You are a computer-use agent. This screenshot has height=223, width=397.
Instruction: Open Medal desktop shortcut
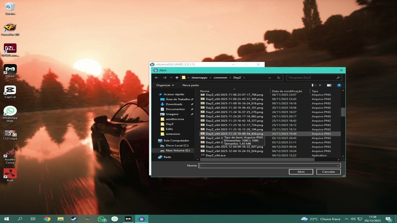click(x=10, y=71)
